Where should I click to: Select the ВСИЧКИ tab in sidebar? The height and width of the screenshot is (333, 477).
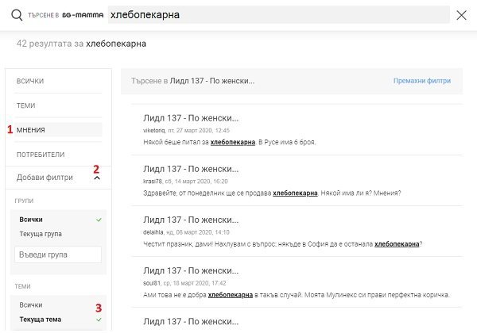pyautogui.click(x=30, y=82)
